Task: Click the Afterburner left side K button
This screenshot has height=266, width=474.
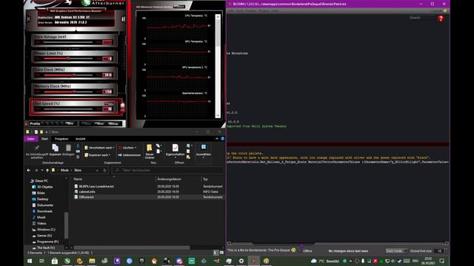Action: [29, 19]
